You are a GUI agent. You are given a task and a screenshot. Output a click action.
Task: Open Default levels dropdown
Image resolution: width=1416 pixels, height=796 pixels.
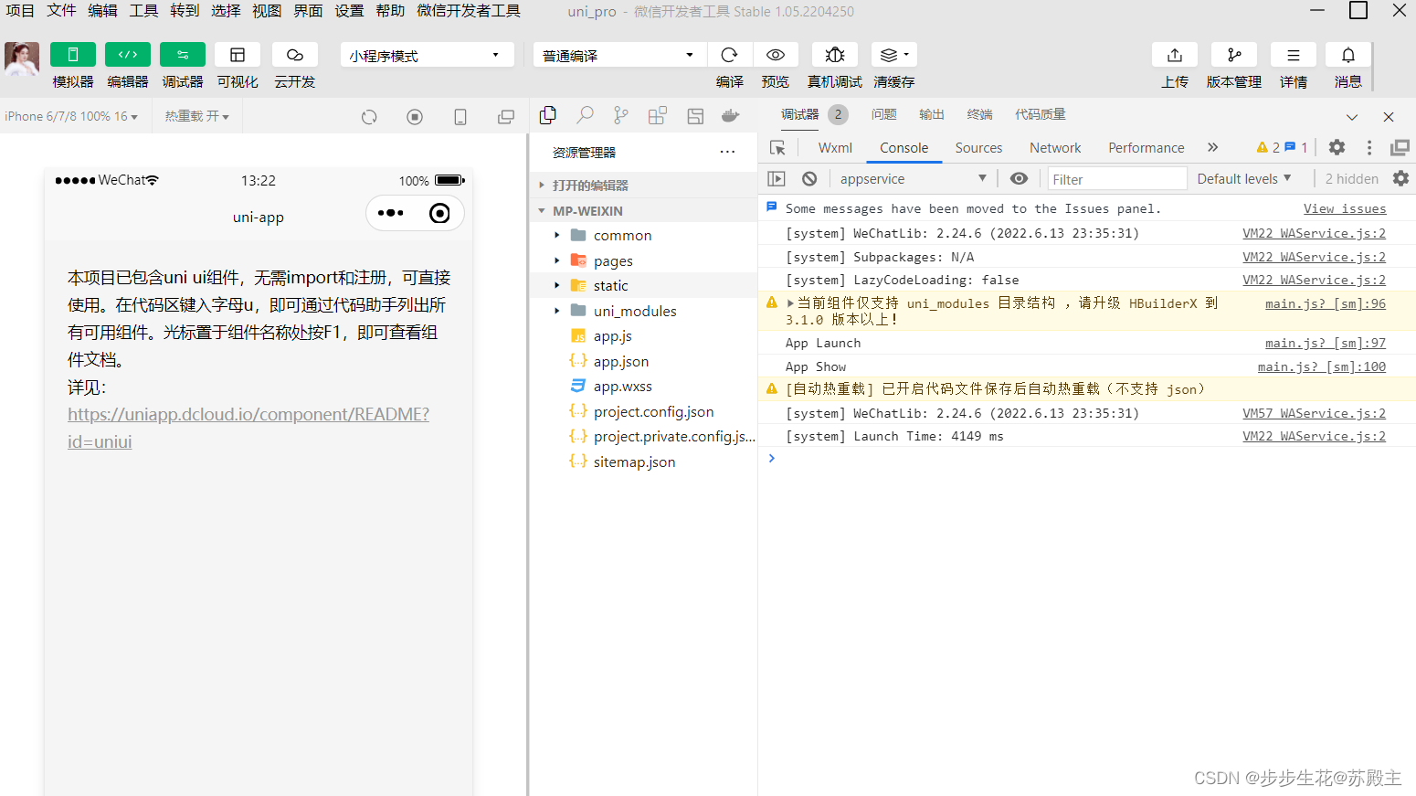[x=1244, y=178]
